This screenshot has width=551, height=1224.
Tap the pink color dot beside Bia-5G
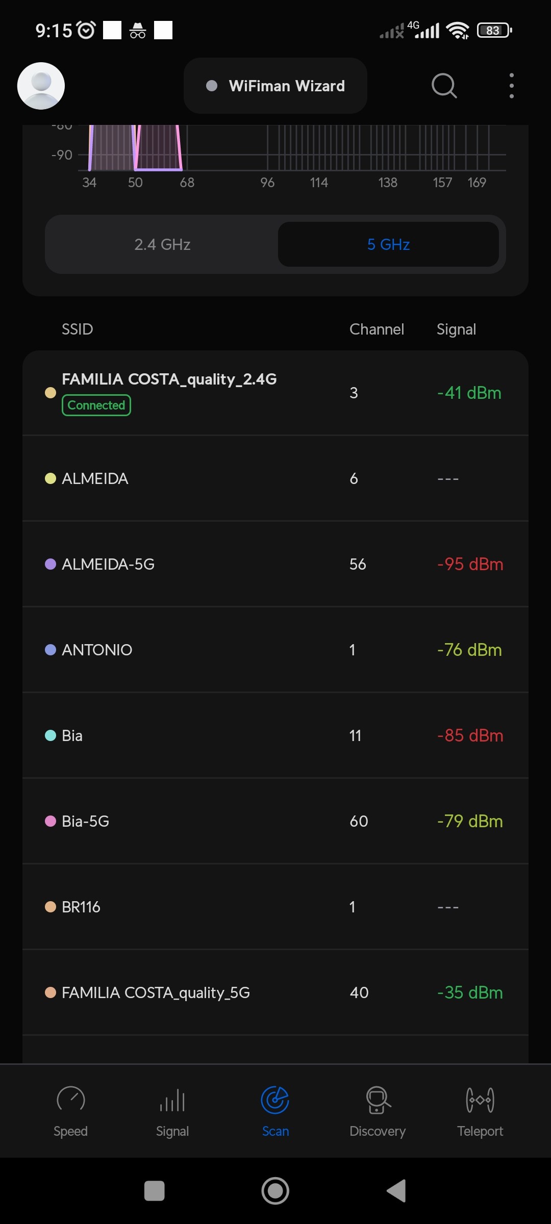[51, 821]
